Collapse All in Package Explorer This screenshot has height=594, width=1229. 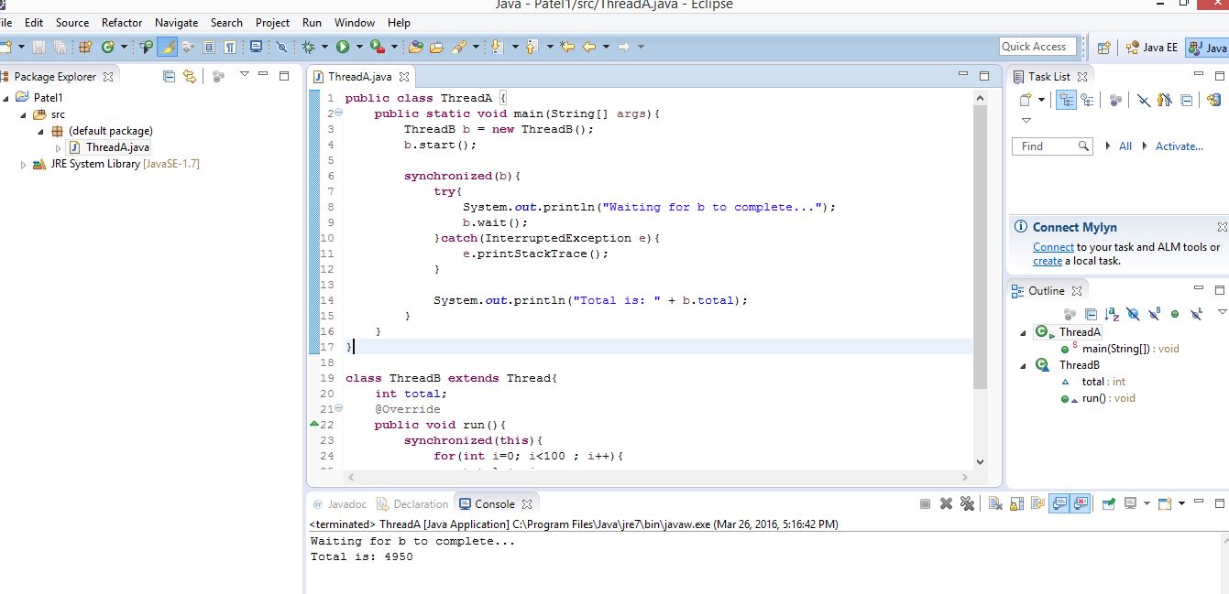[x=170, y=76]
